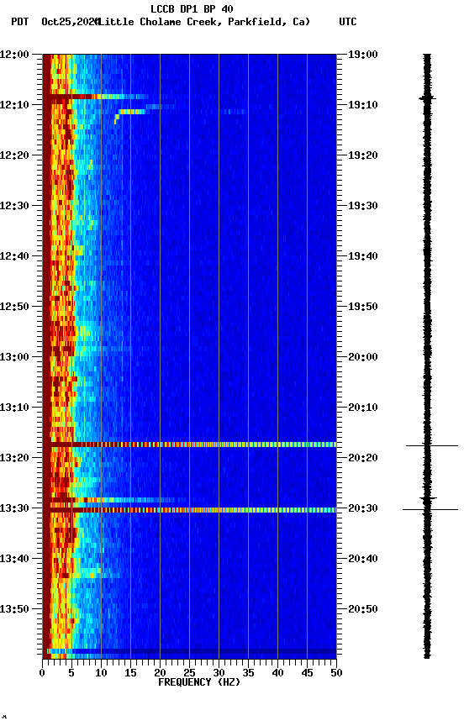Click the curved yellow signal near 13 Hz

pyautogui.click(x=129, y=116)
